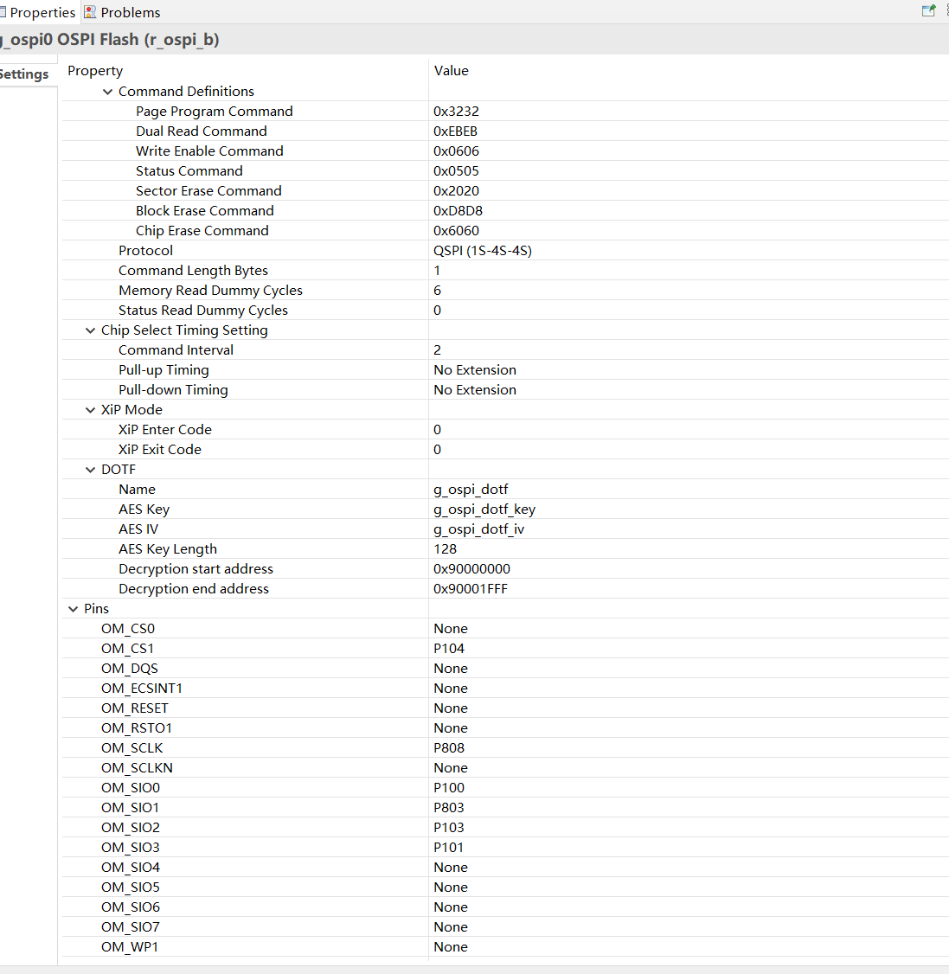Collapse the Command Definitions group

[107, 92]
